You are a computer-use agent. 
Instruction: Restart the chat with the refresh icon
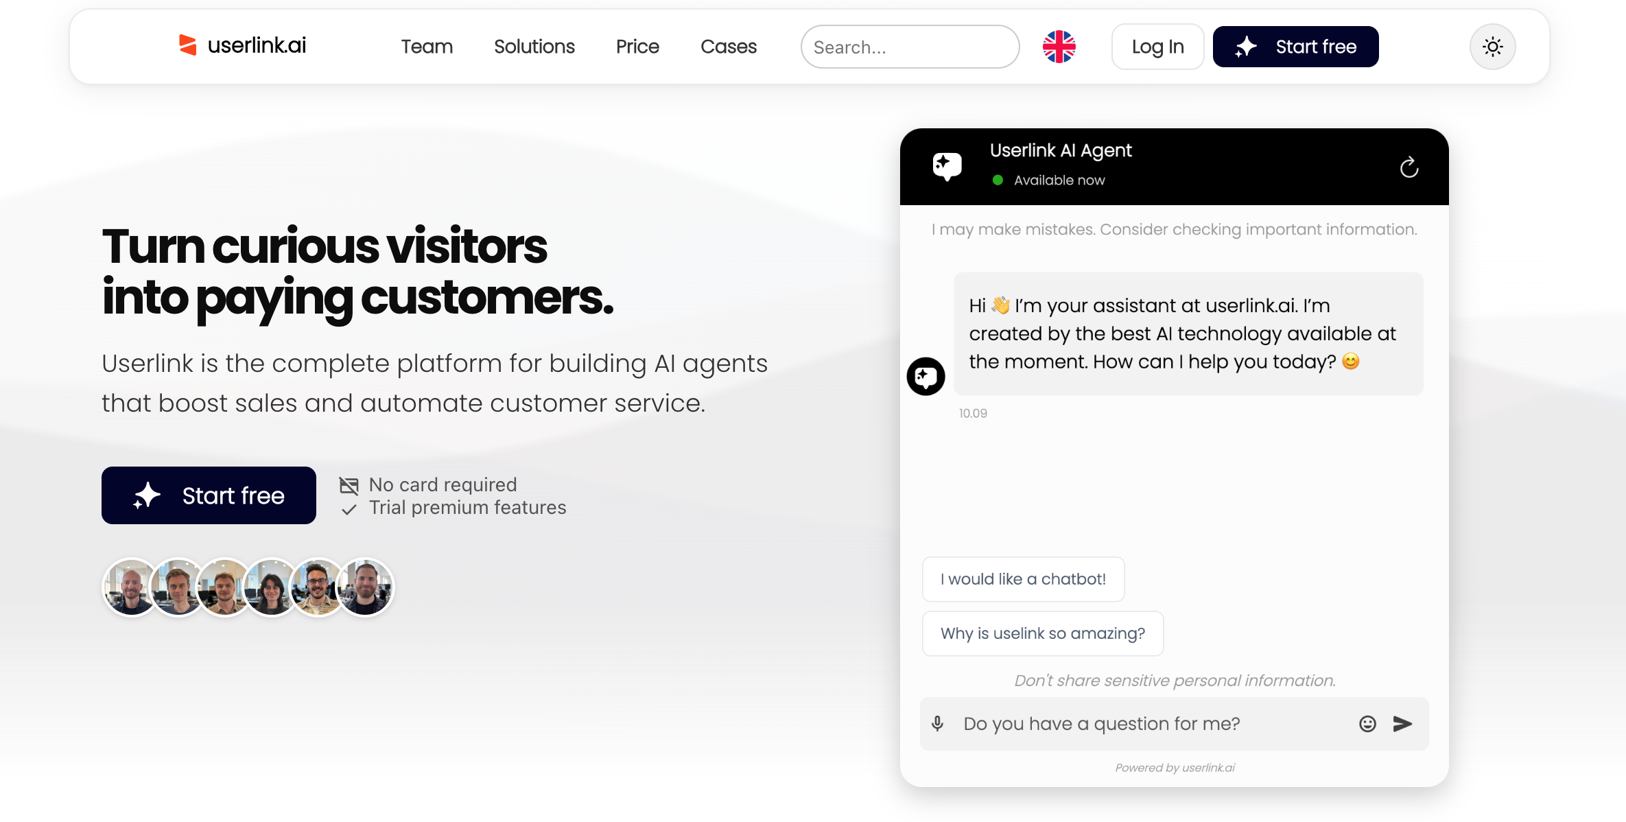tap(1409, 167)
